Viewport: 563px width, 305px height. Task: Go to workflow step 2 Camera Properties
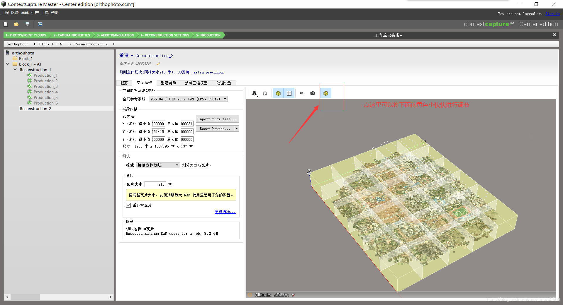point(72,35)
